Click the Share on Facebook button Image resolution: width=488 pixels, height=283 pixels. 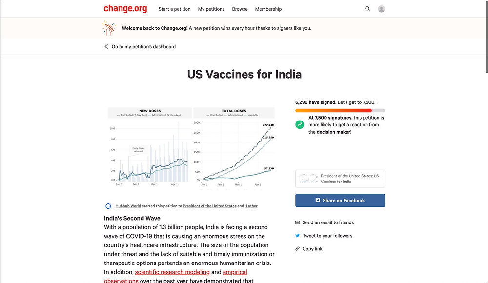pyautogui.click(x=340, y=200)
